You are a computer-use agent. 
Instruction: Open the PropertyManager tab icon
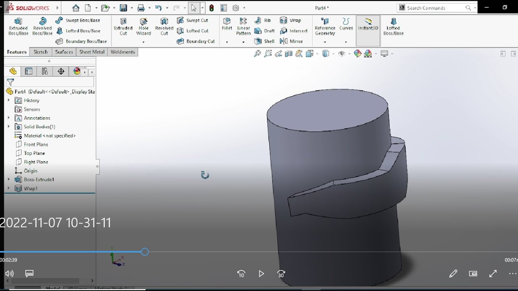click(x=29, y=72)
